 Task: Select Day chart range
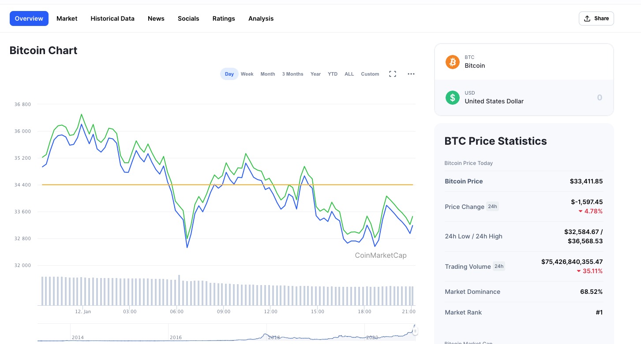pos(229,74)
